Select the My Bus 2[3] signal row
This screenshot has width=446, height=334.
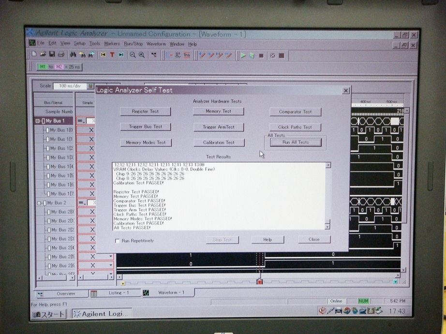click(x=56, y=239)
